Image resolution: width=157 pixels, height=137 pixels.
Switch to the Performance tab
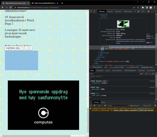[128, 11]
